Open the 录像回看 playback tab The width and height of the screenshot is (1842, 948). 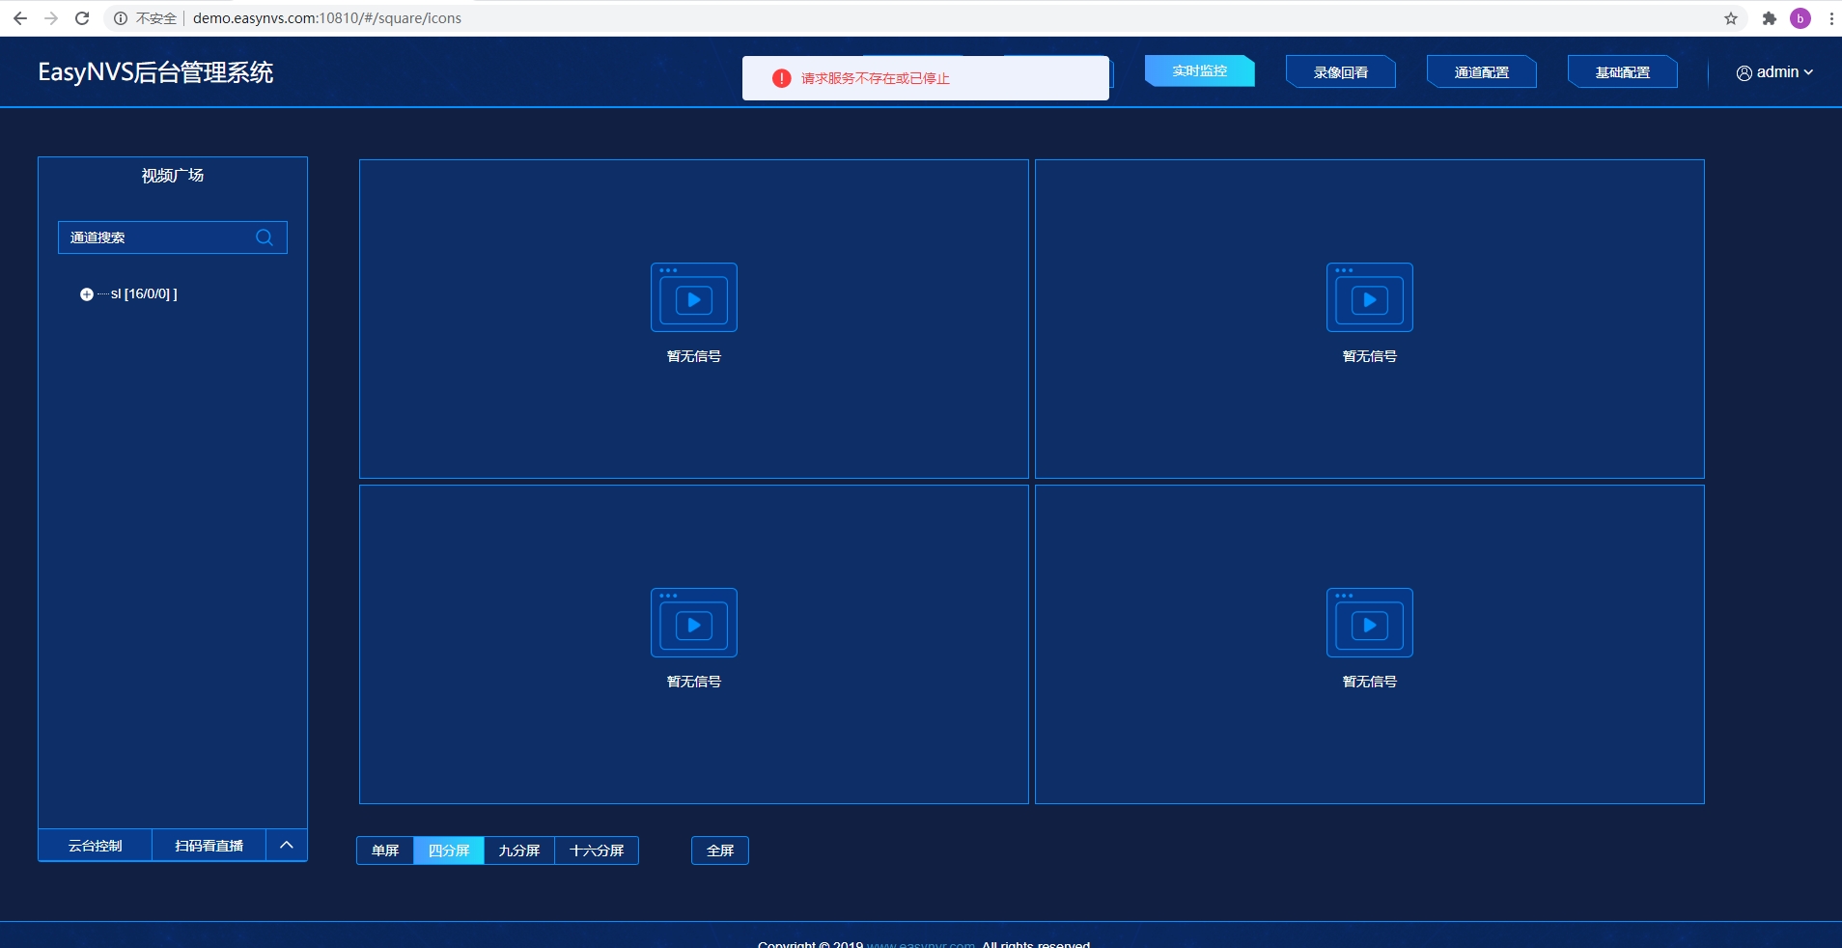click(x=1340, y=72)
